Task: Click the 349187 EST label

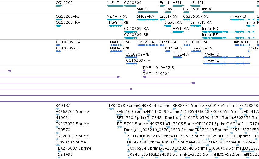Action: [63, 106]
